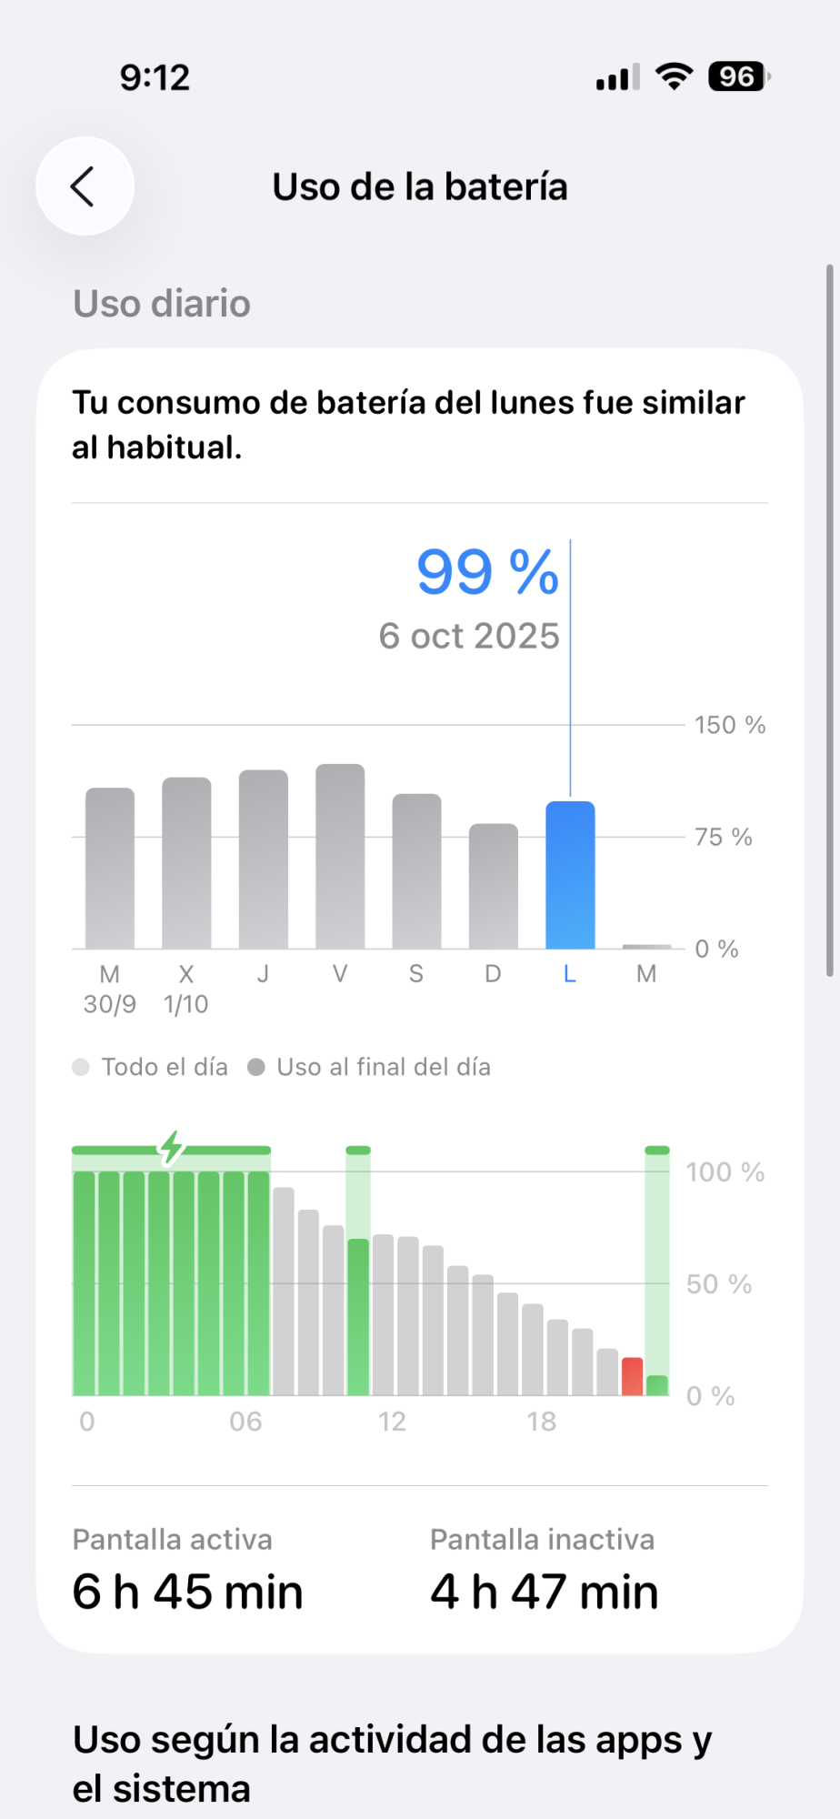Tap the cellular signal bars icon
Image resolution: width=840 pixels, height=1819 pixels.
tap(618, 77)
